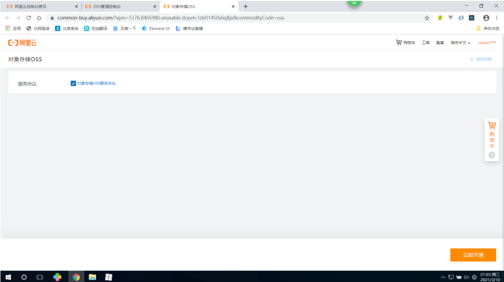Open the Typora T icon on taskbar
This screenshot has height=282, width=504.
pyautogui.click(x=109, y=277)
